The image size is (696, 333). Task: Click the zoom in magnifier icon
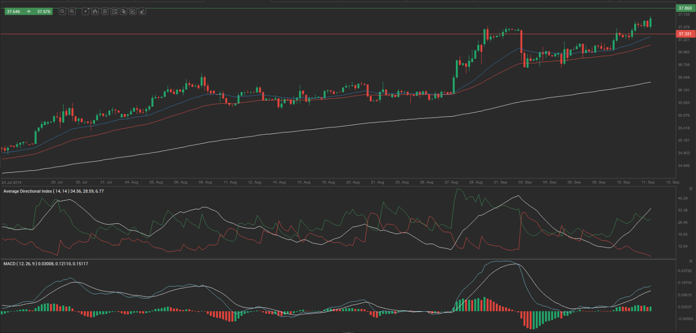[72, 11]
